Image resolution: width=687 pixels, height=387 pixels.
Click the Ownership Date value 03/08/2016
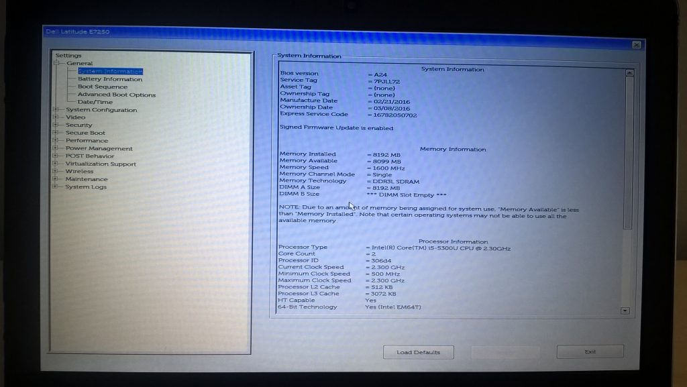(x=392, y=109)
